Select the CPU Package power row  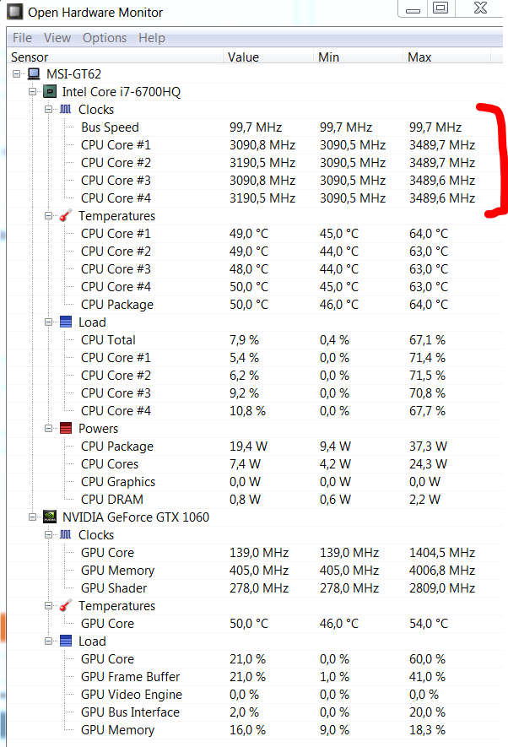[255, 447]
